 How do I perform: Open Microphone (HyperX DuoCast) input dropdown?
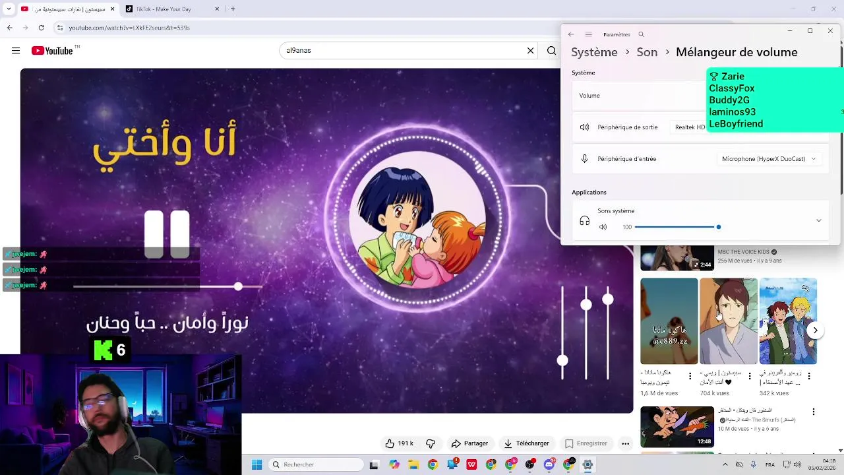coord(768,159)
